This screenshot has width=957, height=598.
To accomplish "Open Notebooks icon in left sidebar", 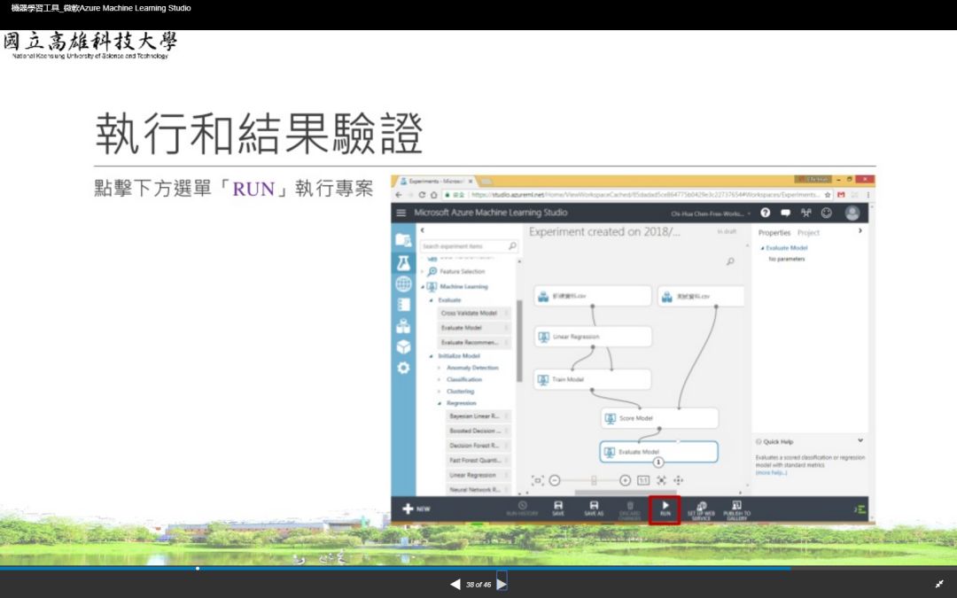I will [x=403, y=305].
